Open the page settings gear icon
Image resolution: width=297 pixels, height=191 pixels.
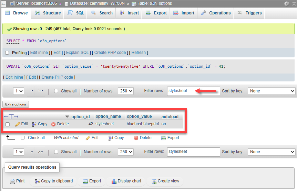[x=287, y=3]
